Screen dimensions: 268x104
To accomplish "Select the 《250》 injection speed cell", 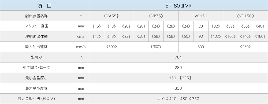I will tap(245, 47).
